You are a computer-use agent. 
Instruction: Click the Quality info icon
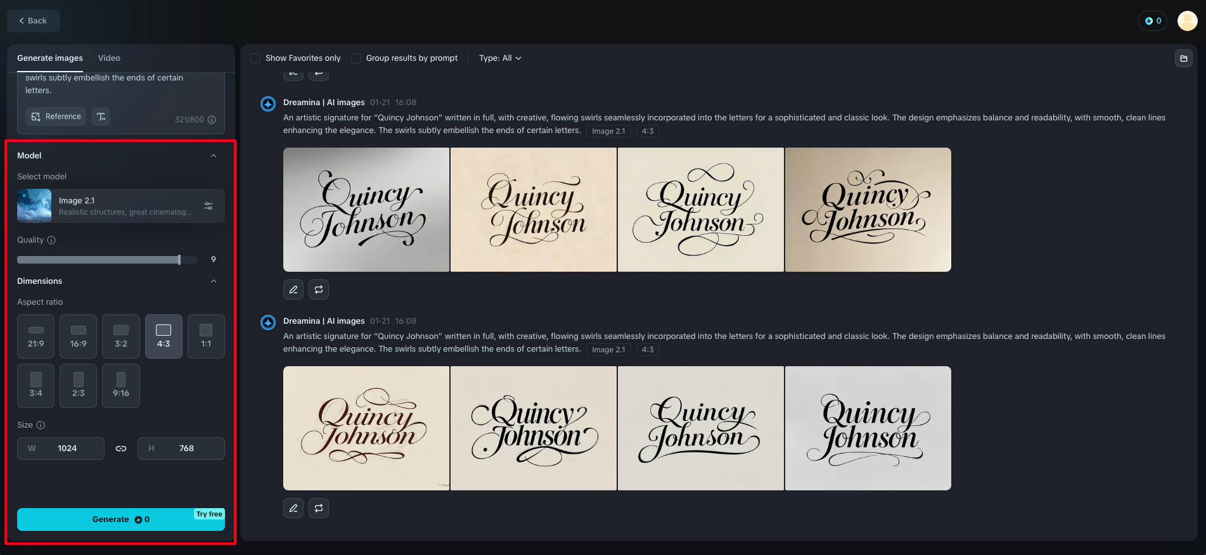(x=51, y=240)
